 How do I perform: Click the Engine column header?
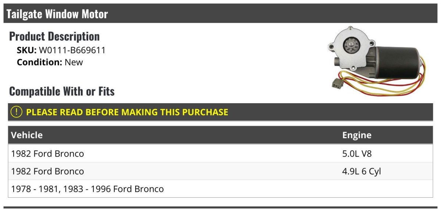[x=357, y=135]
